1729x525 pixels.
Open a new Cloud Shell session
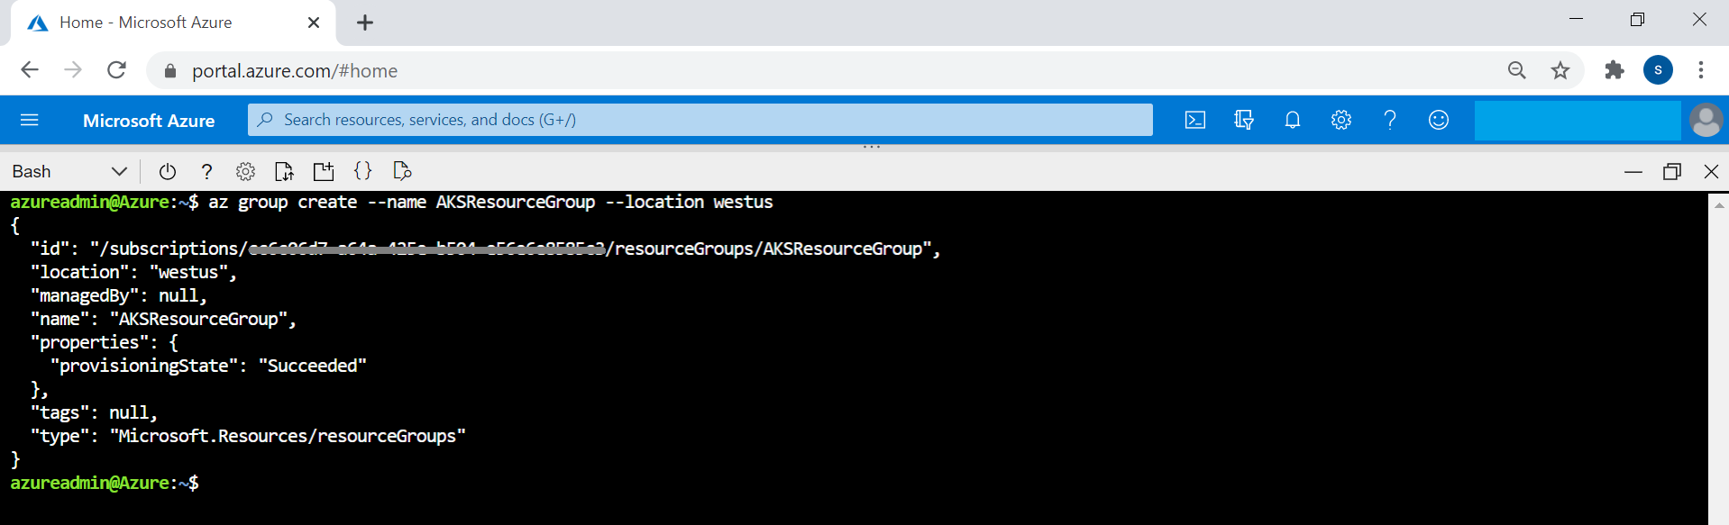point(324,171)
